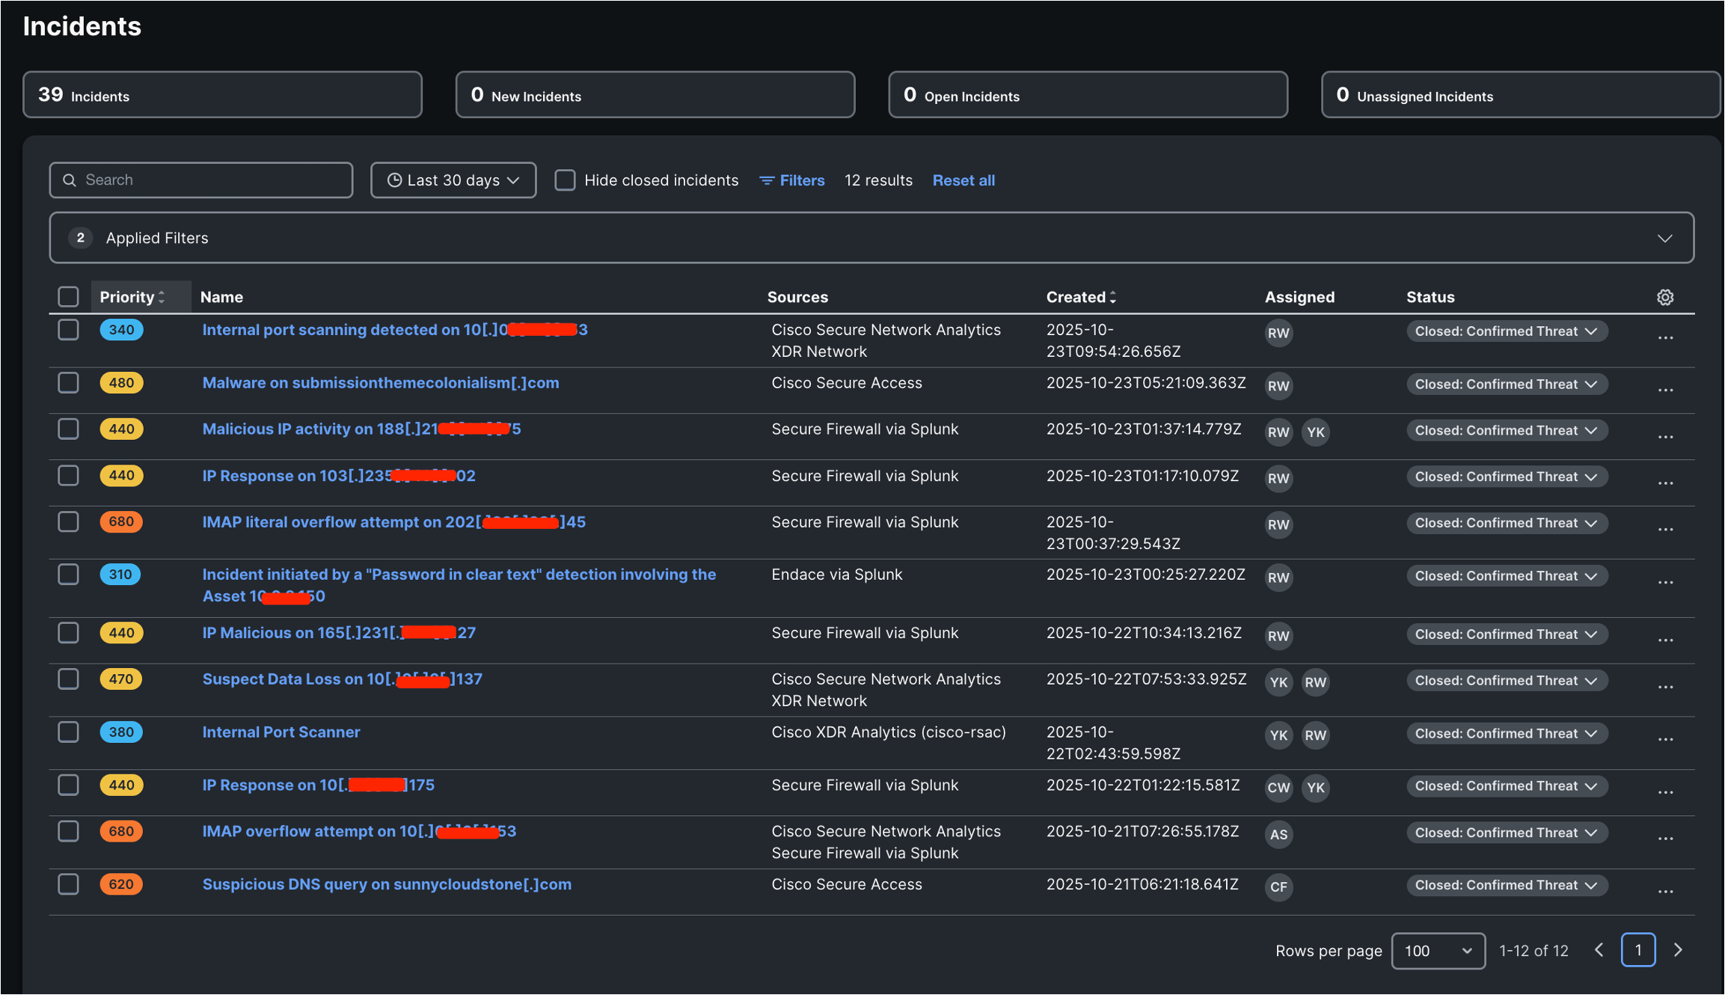Sort the table by the Created column

point(1080,296)
